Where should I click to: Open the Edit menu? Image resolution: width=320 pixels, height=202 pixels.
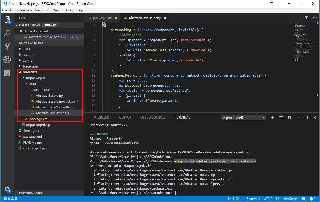coord(13,10)
